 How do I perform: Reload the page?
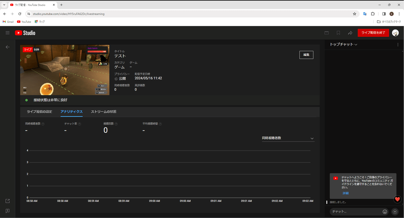[20, 14]
